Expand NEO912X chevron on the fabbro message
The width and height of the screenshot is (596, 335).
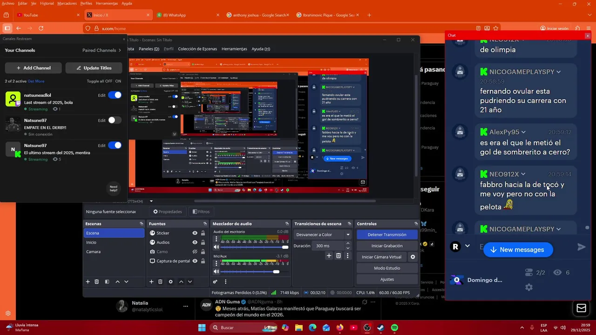(523, 174)
